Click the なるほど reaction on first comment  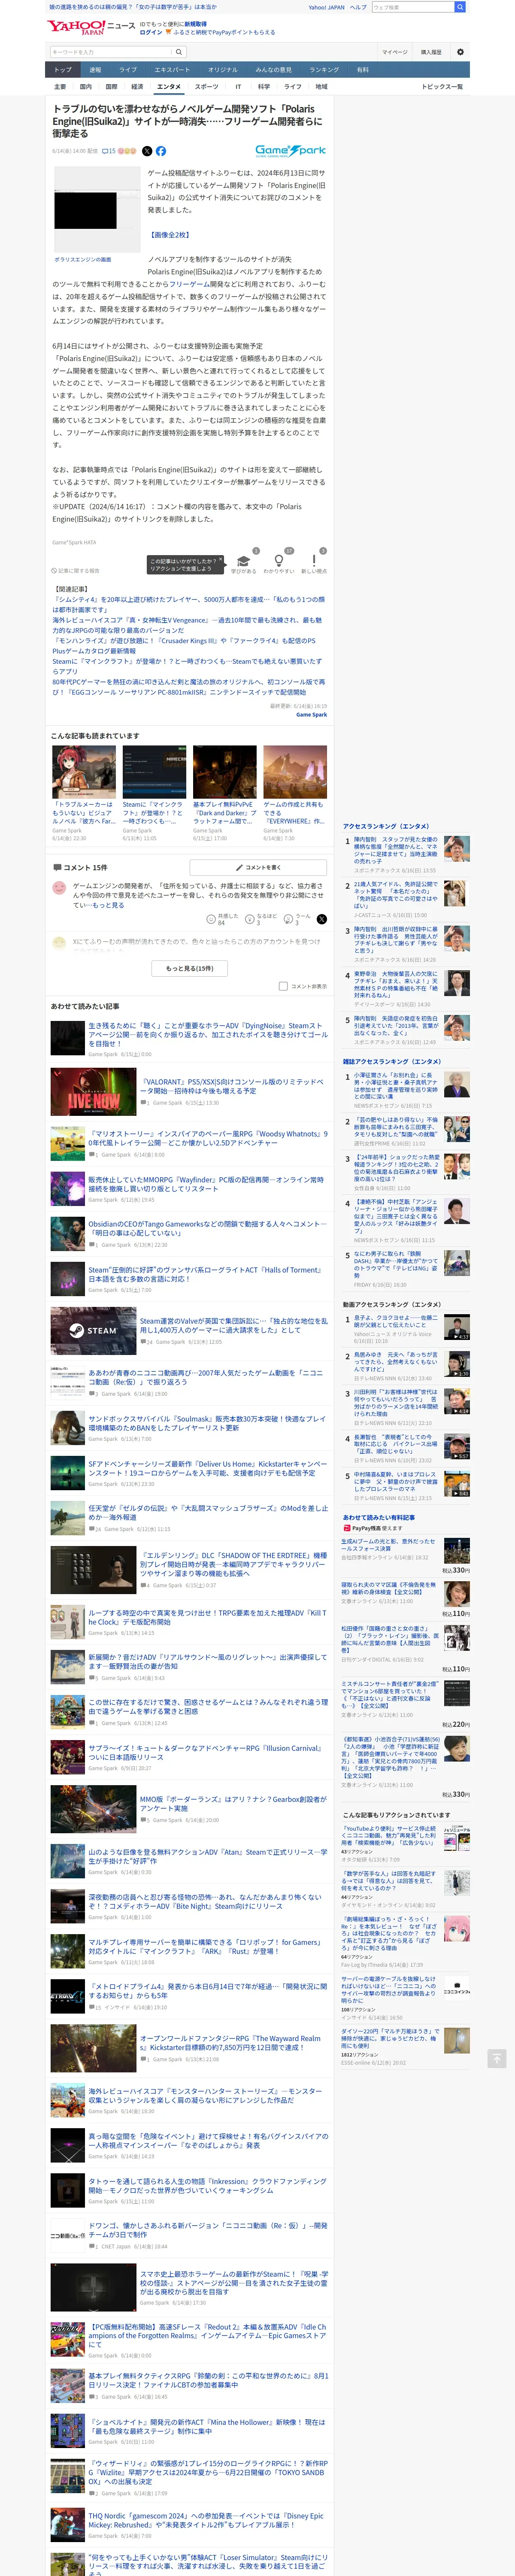[x=250, y=919]
